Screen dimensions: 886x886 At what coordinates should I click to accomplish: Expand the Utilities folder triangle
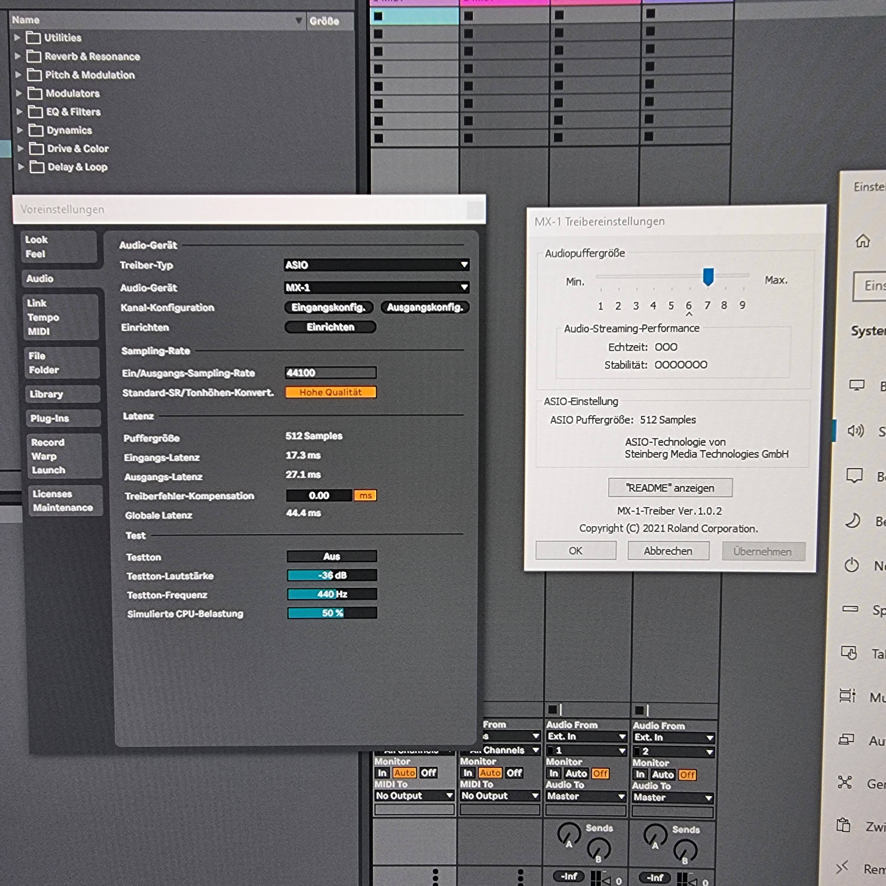[x=17, y=37]
